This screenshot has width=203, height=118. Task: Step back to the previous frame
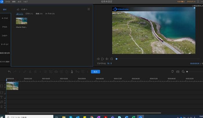pyautogui.click(x=98, y=59)
